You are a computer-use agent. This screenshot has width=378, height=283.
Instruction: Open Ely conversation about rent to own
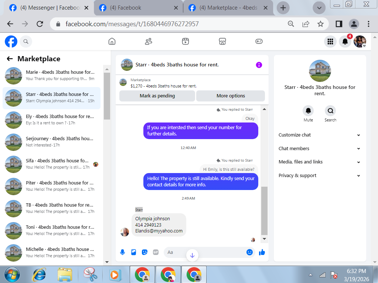[x=51, y=120]
